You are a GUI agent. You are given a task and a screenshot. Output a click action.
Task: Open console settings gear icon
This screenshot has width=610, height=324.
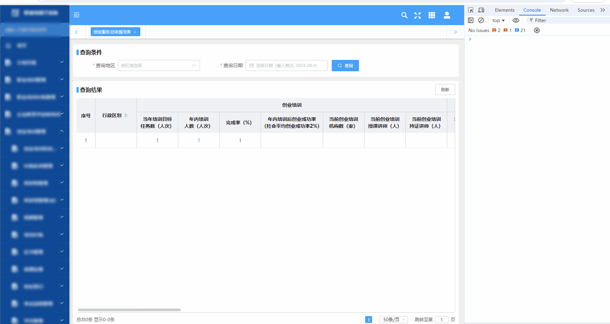tap(537, 30)
